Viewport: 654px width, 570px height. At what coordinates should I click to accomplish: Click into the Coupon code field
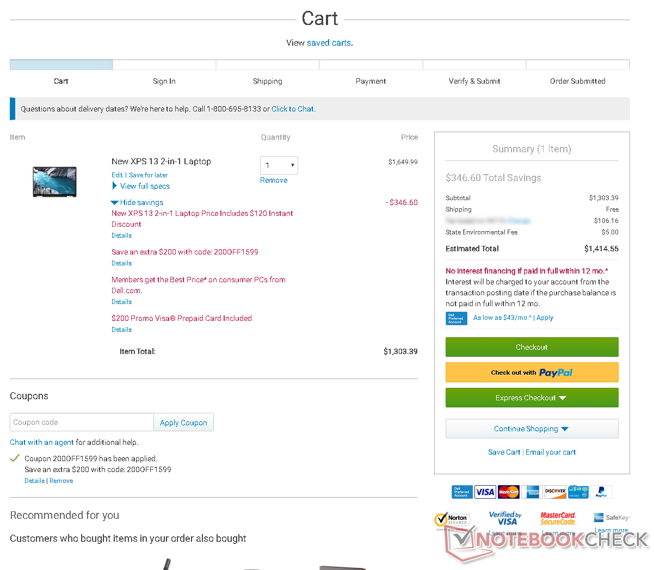click(x=82, y=423)
